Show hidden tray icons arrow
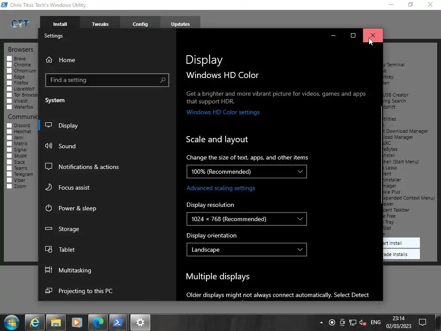441x331 pixels. pos(321,322)
